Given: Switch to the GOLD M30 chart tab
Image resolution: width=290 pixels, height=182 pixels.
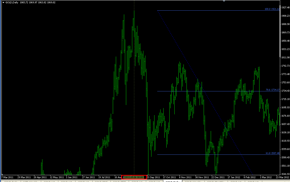Looking at the screenshot, I should tap(119, 181).
